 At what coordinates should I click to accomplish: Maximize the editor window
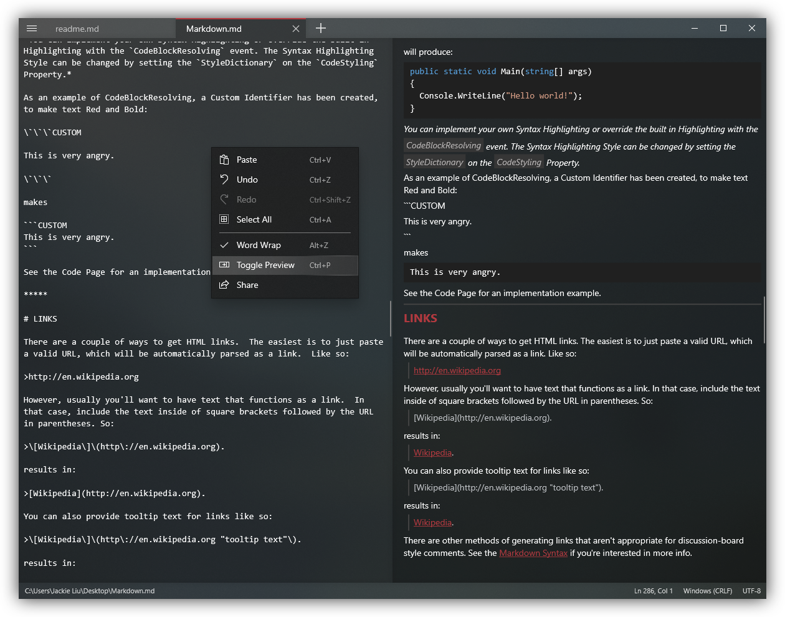[x=723, y=28]
